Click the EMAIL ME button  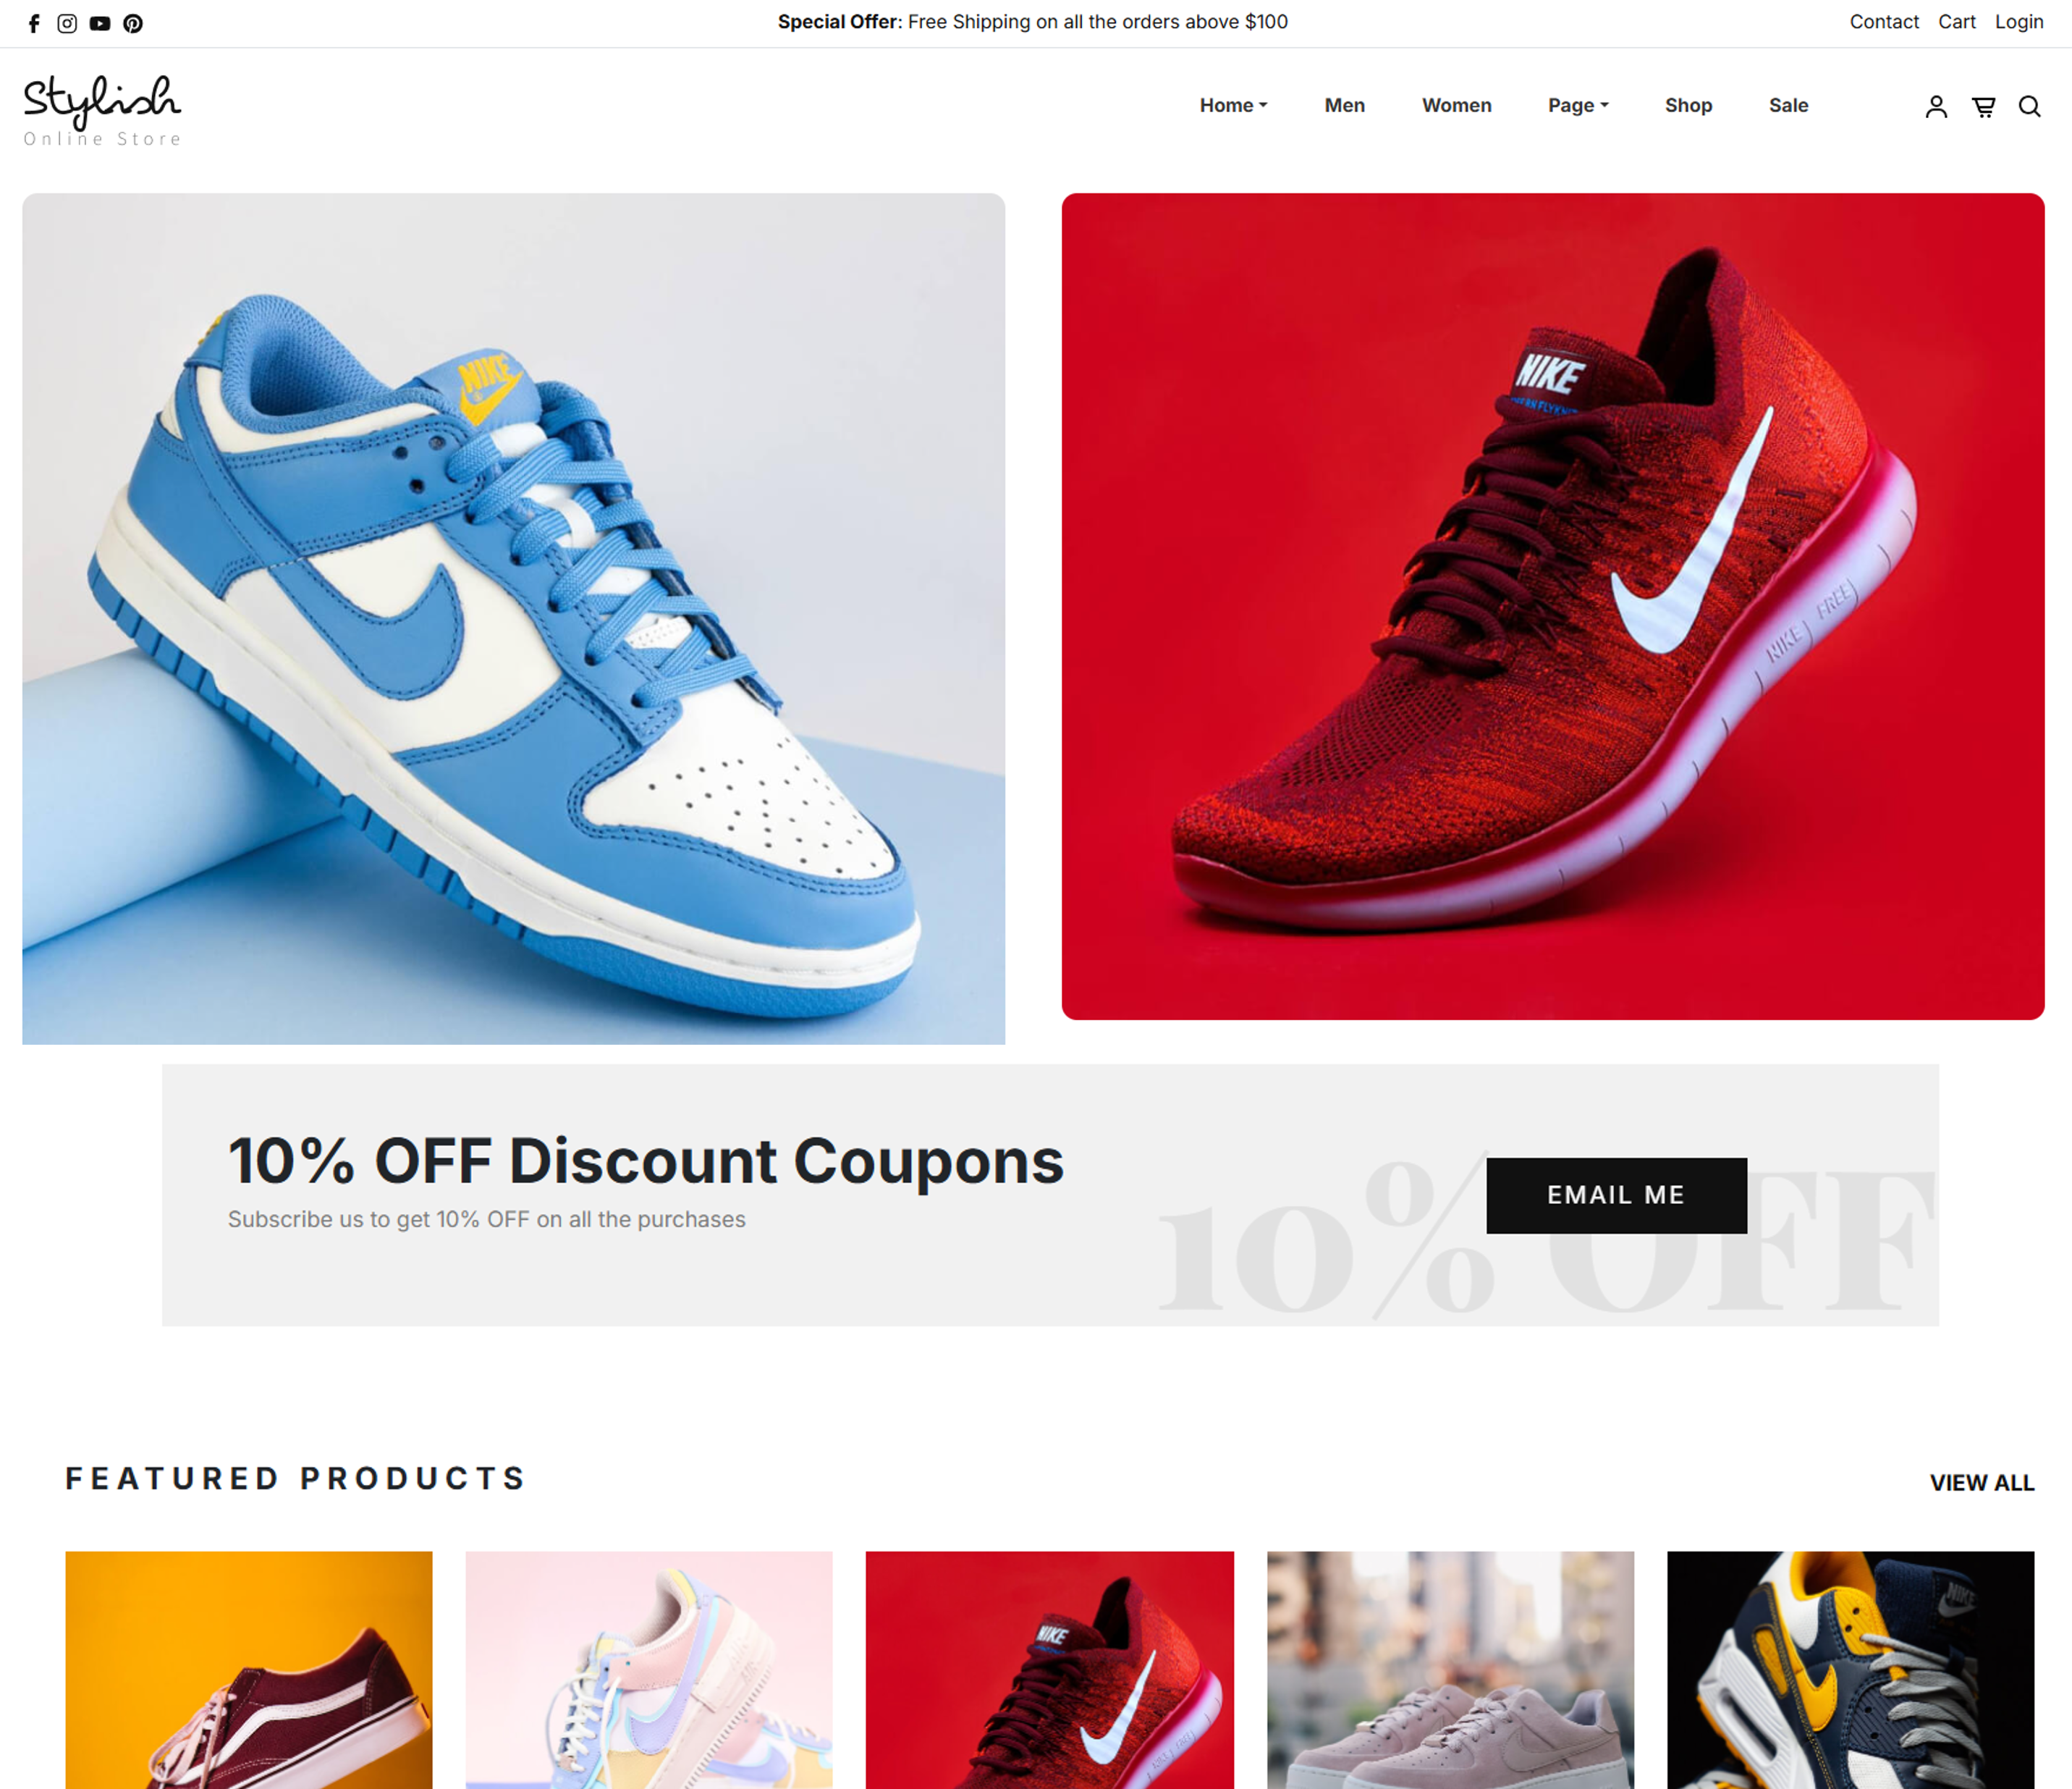(1616, 1195)
